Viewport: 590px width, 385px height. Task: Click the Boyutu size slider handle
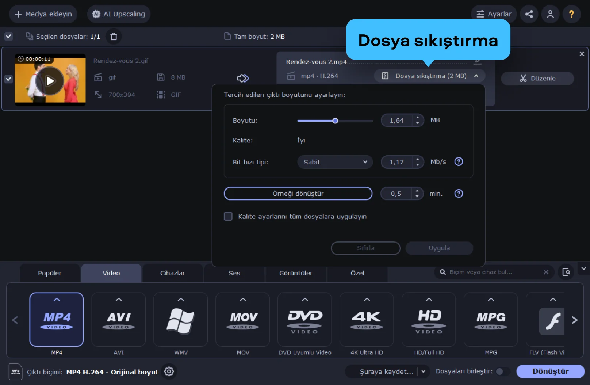point(335,121)
